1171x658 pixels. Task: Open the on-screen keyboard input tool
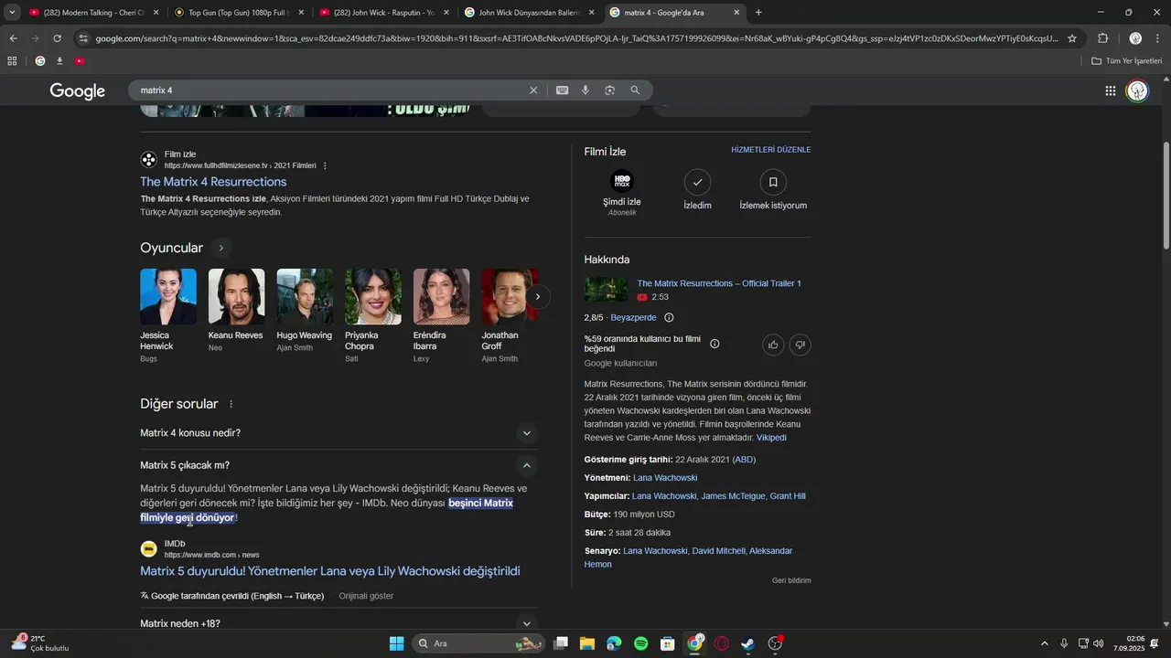tap(562, 90)
